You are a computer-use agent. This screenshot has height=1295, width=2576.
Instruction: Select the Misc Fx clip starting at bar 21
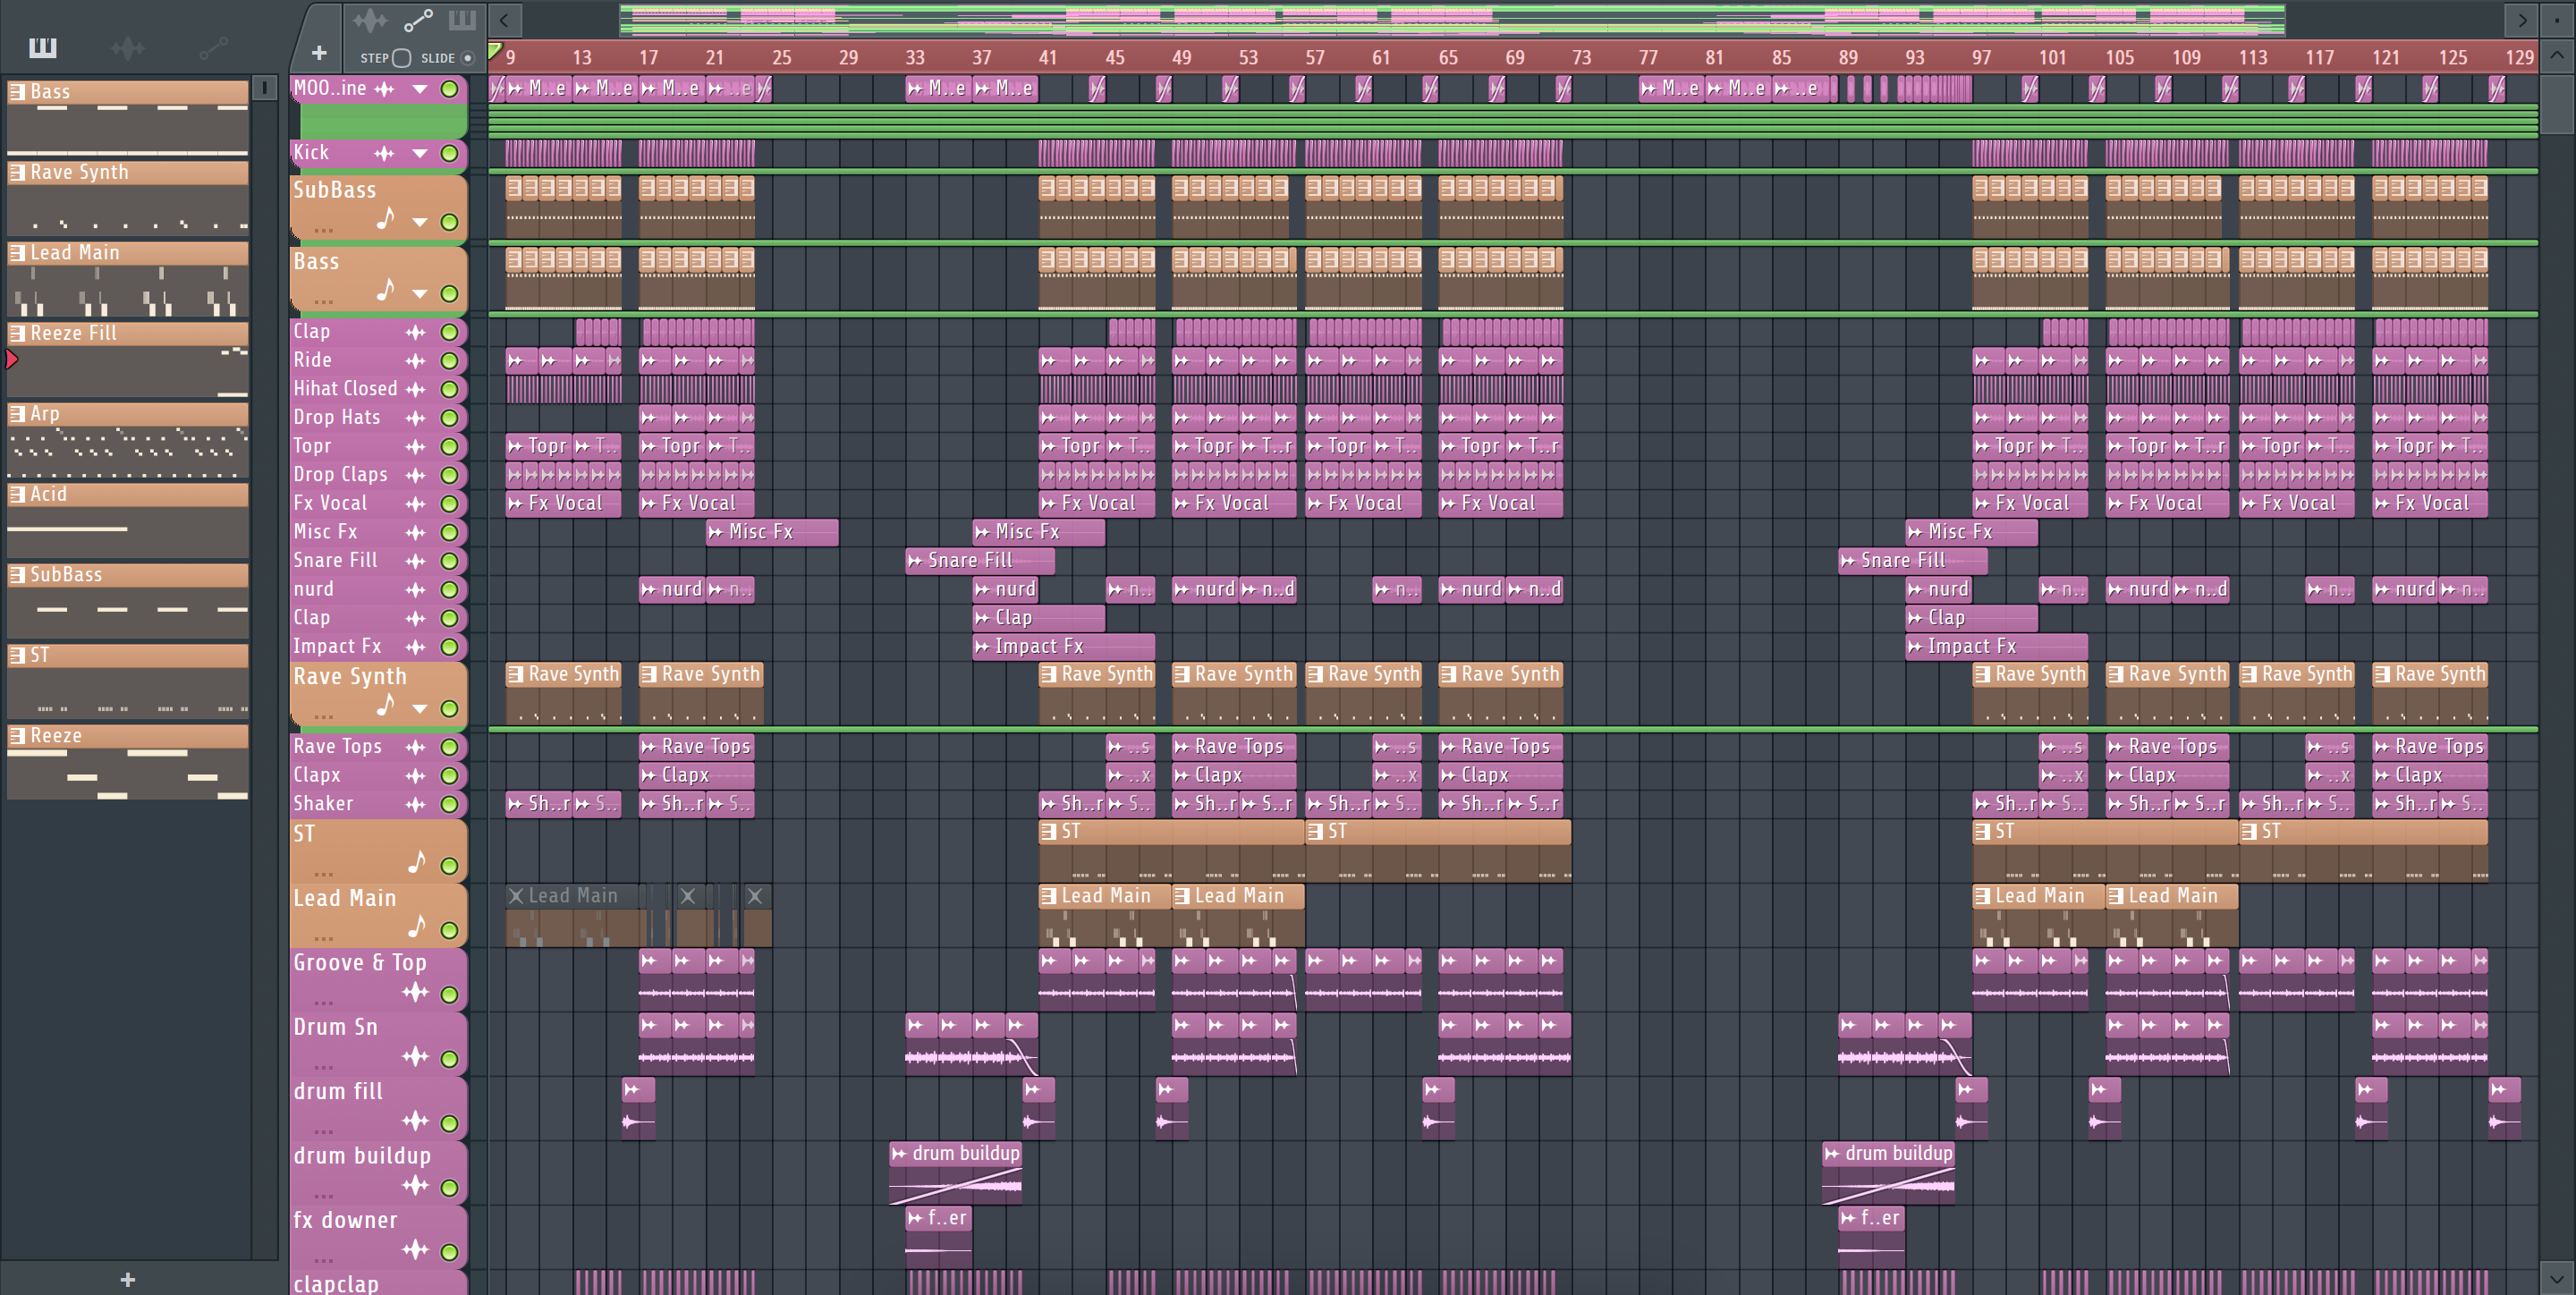[x=771, y=532]
